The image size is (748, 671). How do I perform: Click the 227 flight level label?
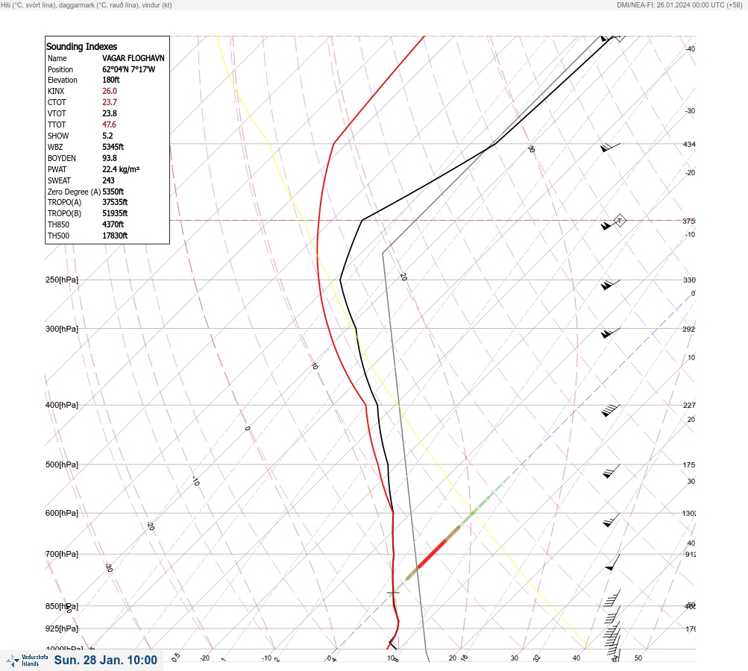(689, 406)
